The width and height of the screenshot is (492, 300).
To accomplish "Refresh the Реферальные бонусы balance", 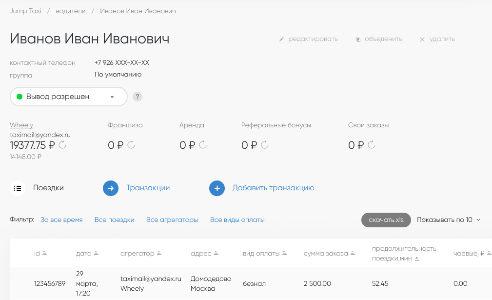I will pyautogui.click(x=265, y=145).
